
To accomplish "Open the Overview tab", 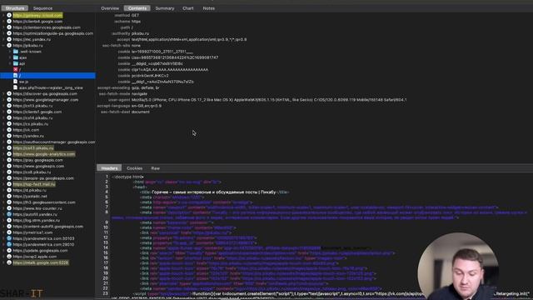I will click(x=110, y=8).
